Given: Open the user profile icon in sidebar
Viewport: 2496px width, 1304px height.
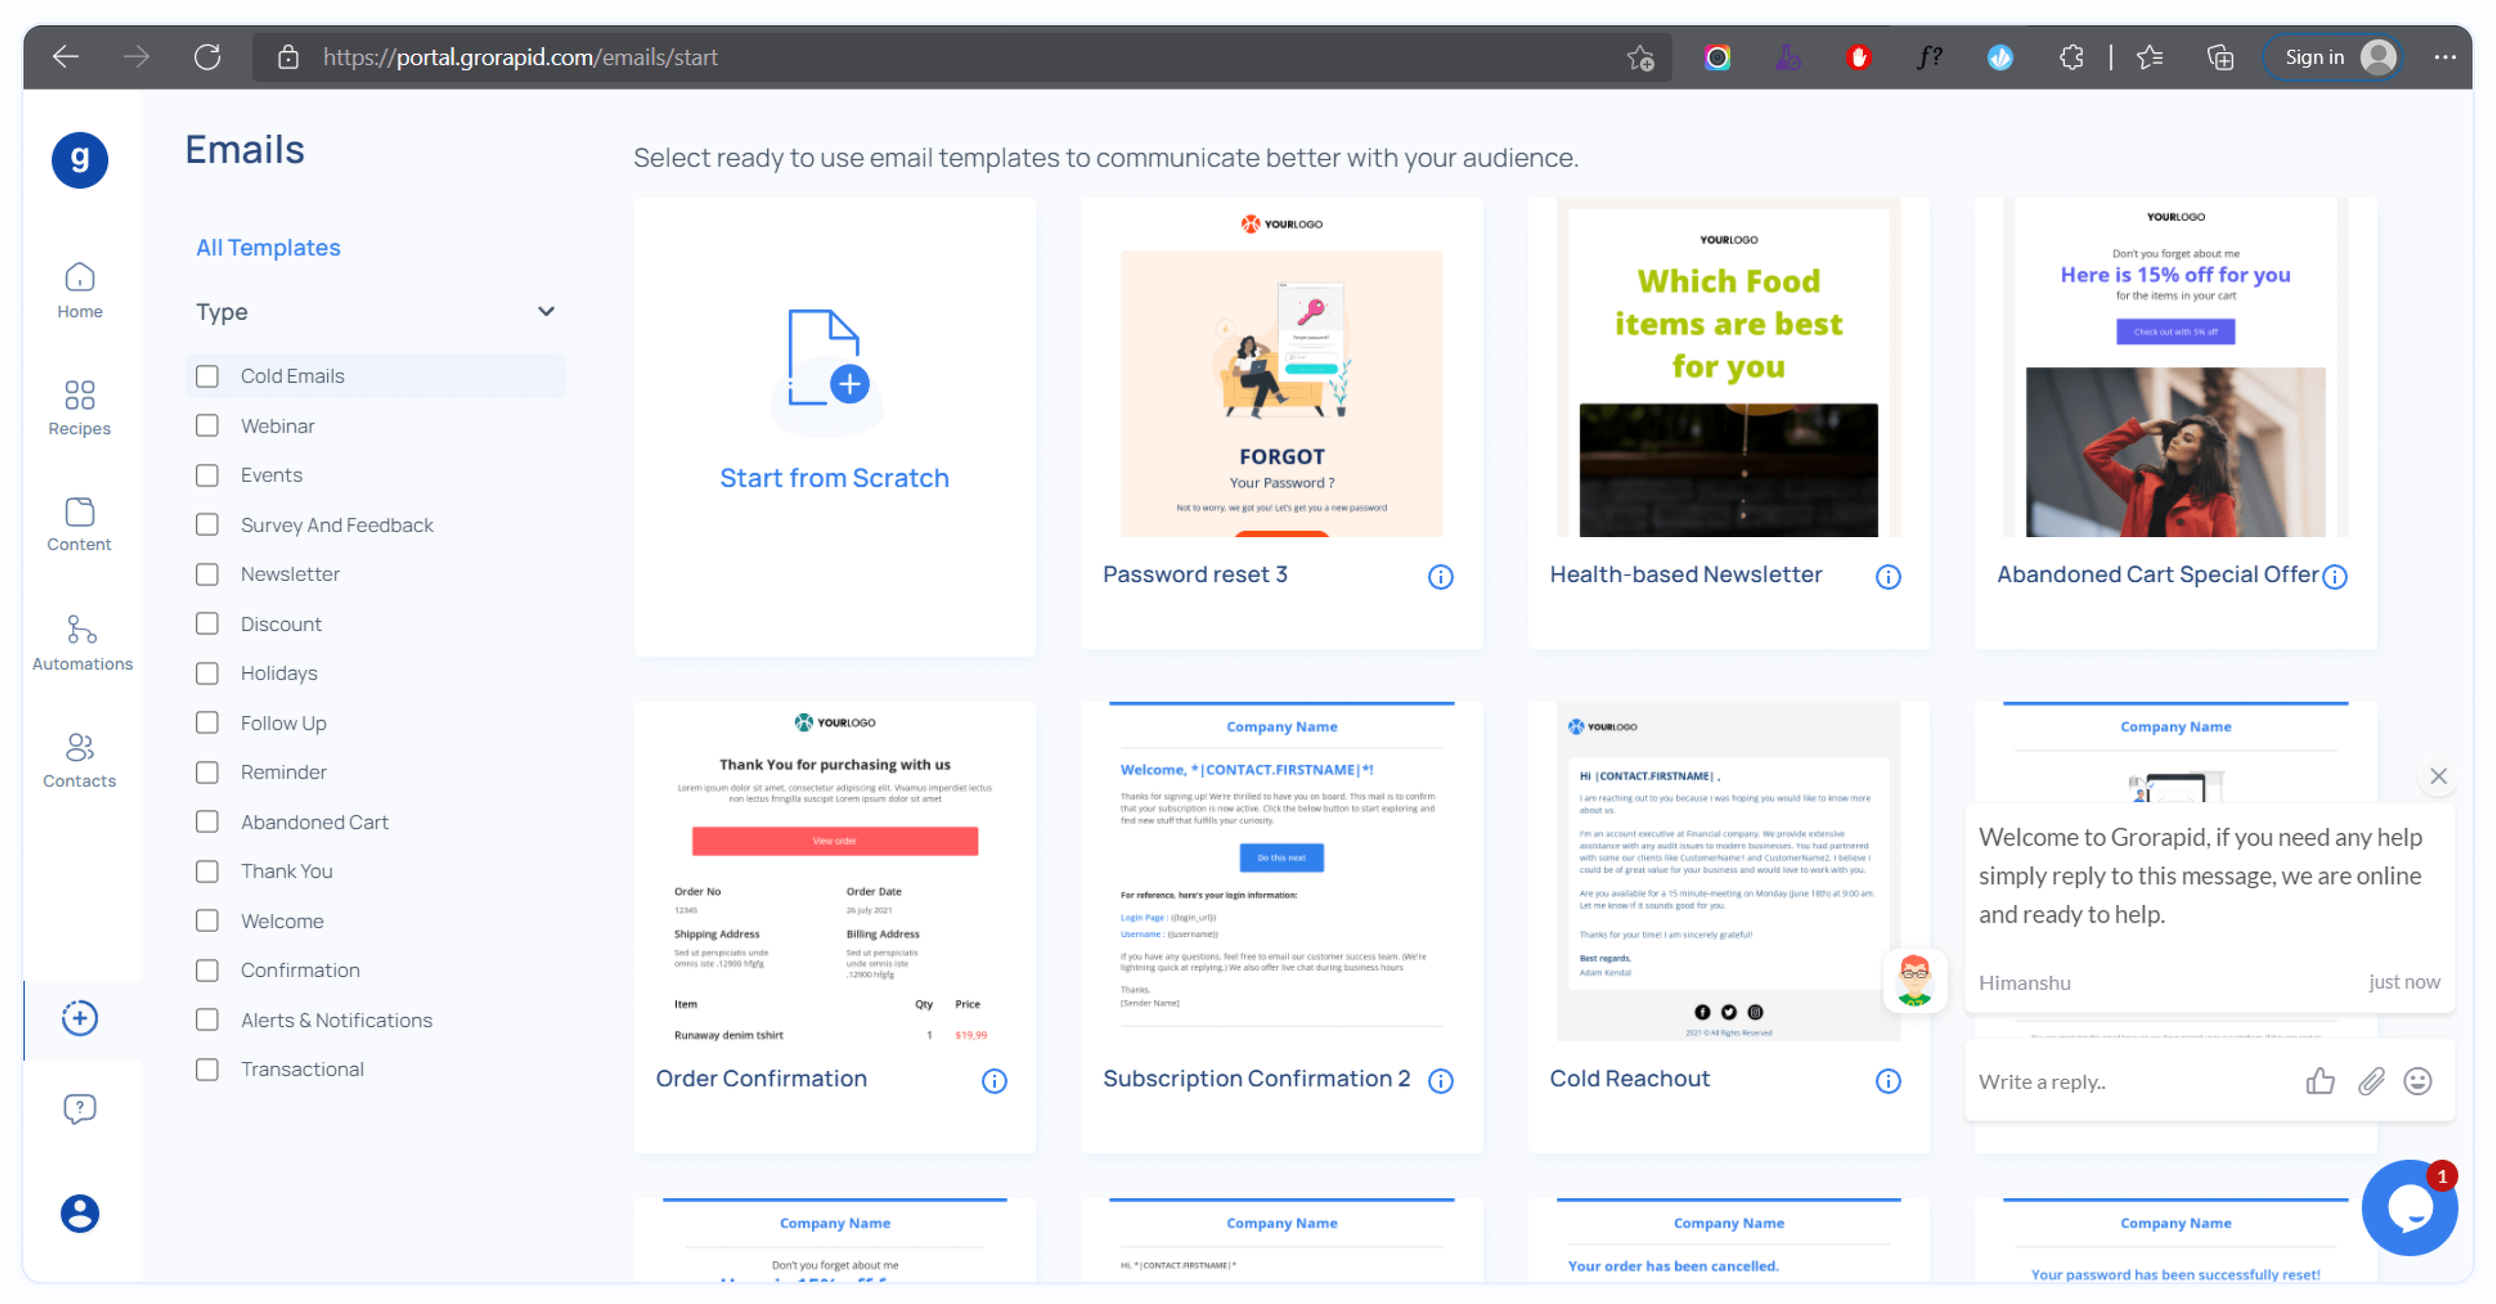Looking at the screenshot, I should [x=80, y=1213].
